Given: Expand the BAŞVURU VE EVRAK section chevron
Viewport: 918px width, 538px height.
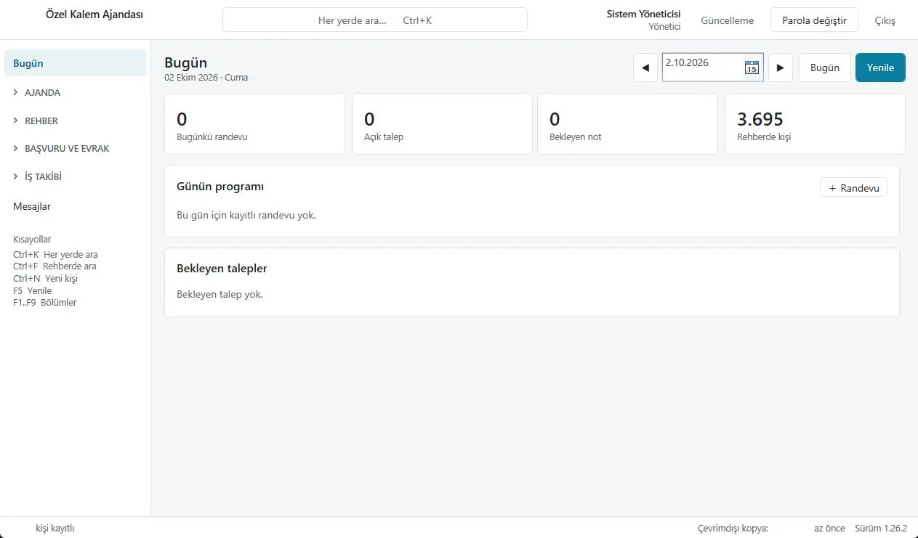Looking at the screenshot, I should (x=16, y=148).
